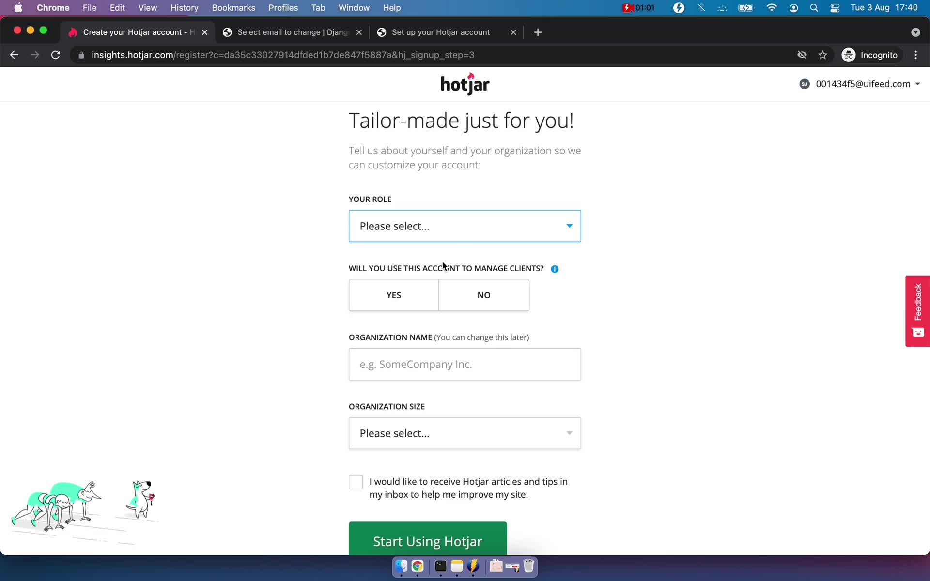Expand the ORGANIZATION SIZE dropdown

click(x=465, y=433)
